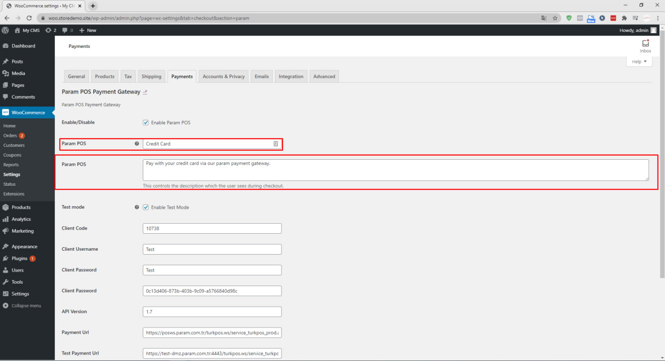Switch to Shipping settings tab
Viewport: 665px width, 361px height.
[x=151, y=76]
